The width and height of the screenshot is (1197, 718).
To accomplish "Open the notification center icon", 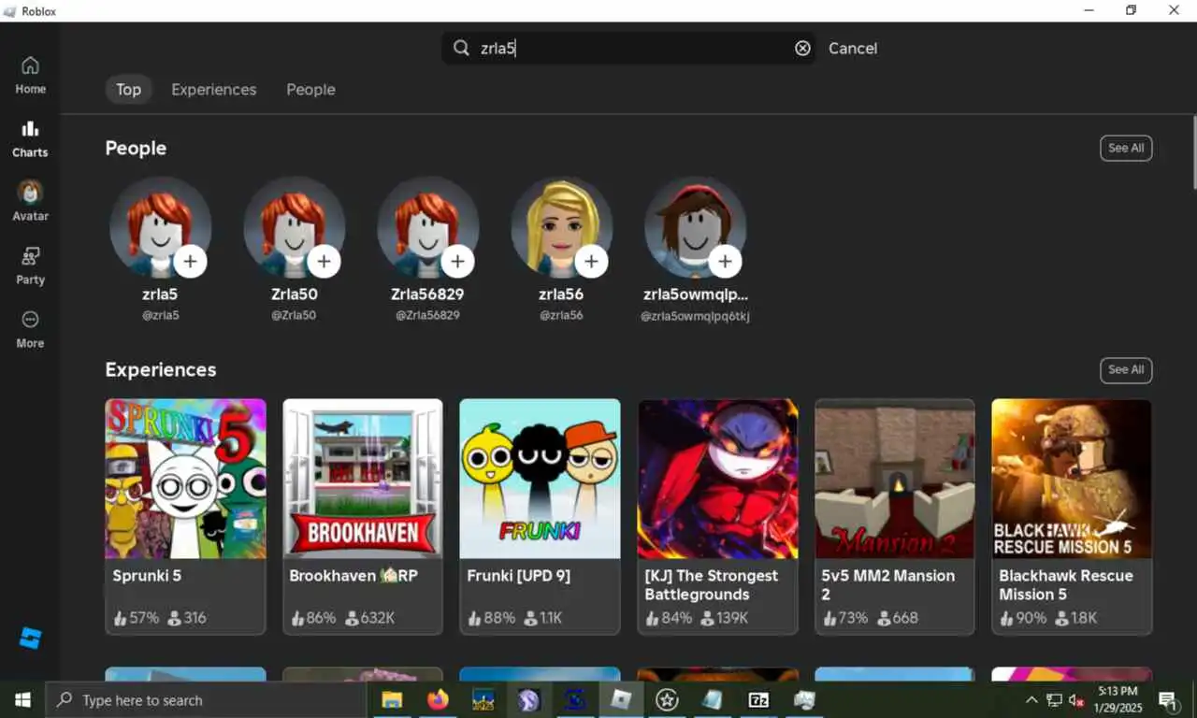I will tap(1167, 699).
